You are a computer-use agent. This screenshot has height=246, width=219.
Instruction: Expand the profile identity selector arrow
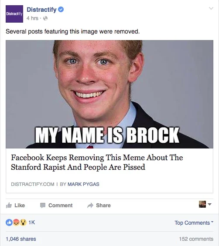(x=209, y=204)
